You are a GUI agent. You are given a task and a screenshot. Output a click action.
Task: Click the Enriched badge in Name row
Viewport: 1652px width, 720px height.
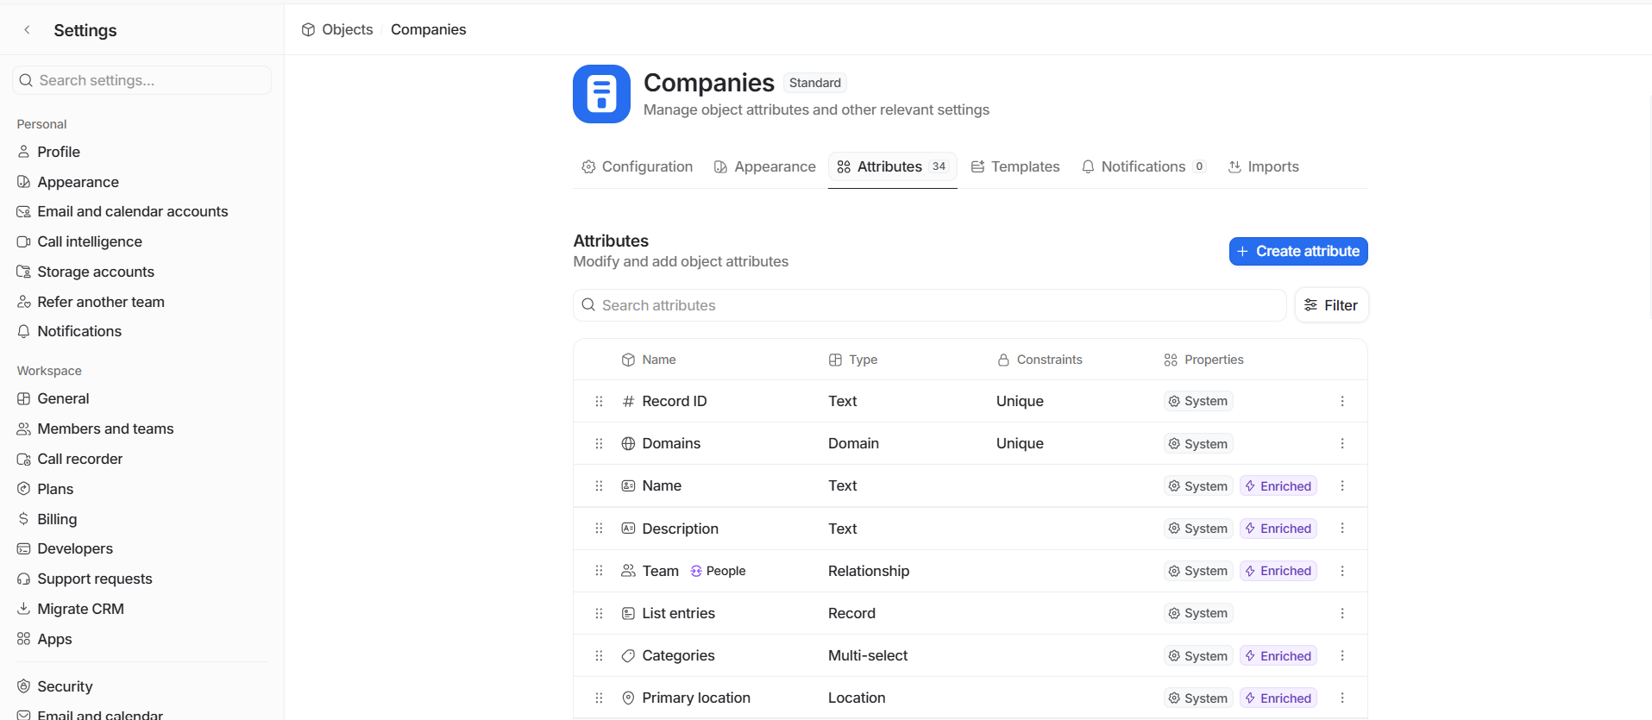(x=1278, y=486)
